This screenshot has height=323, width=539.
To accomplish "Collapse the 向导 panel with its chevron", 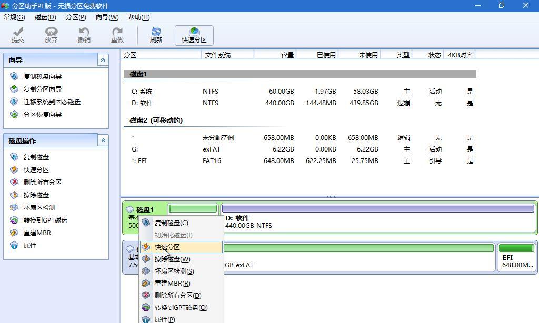I will tap(103, 60).
